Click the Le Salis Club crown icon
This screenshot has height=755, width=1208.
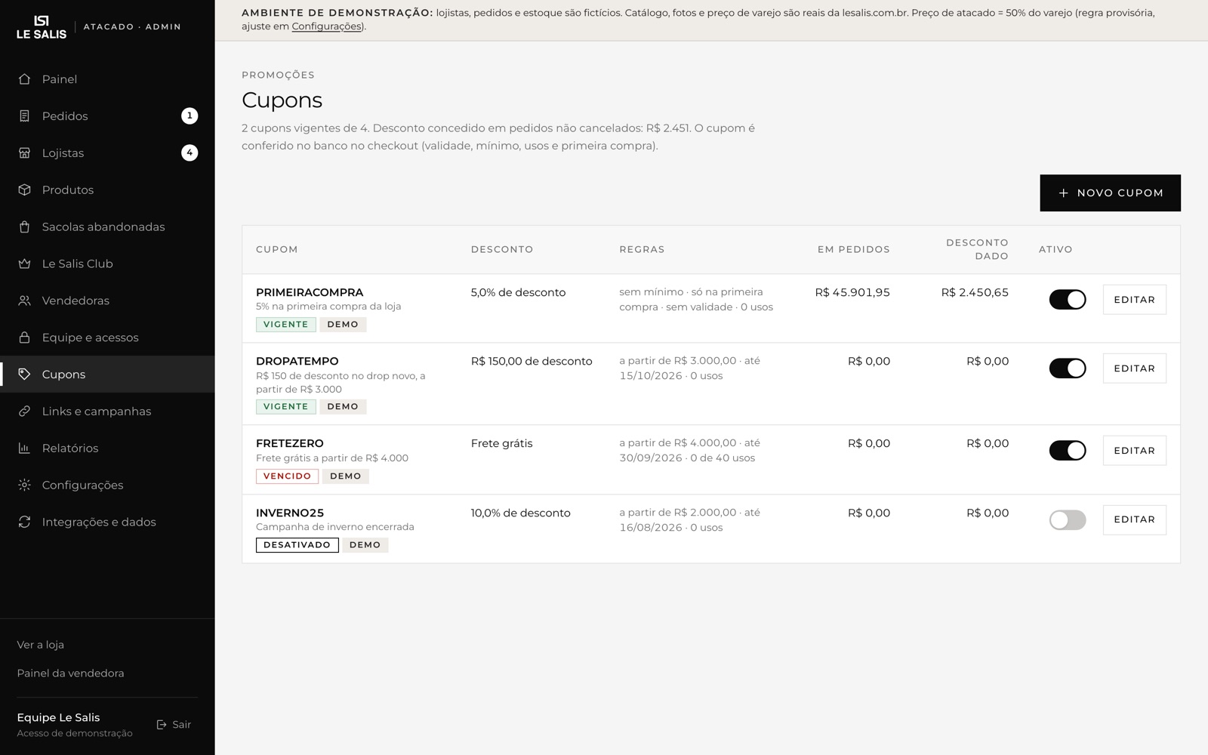[24, 264]
